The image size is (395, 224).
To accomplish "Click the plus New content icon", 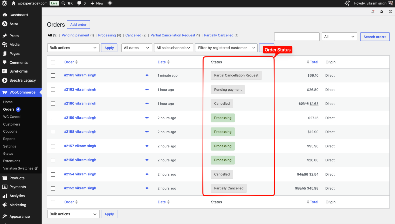I will pos(92,3).
